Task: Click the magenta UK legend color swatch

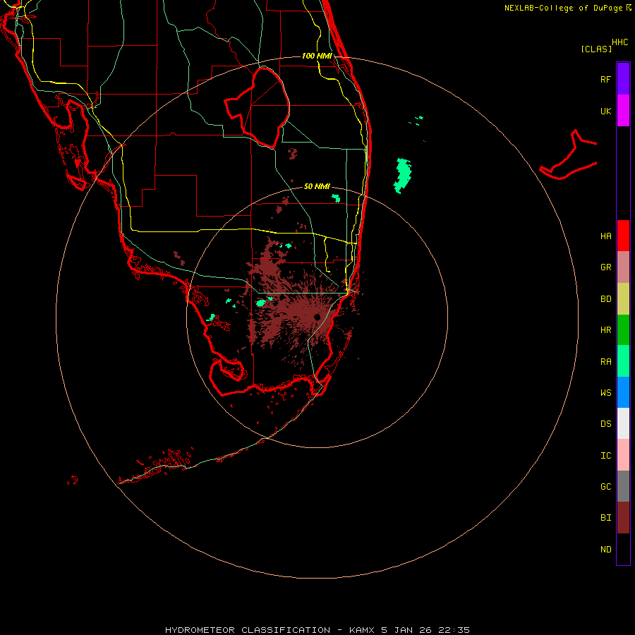Action: [623, 111]
